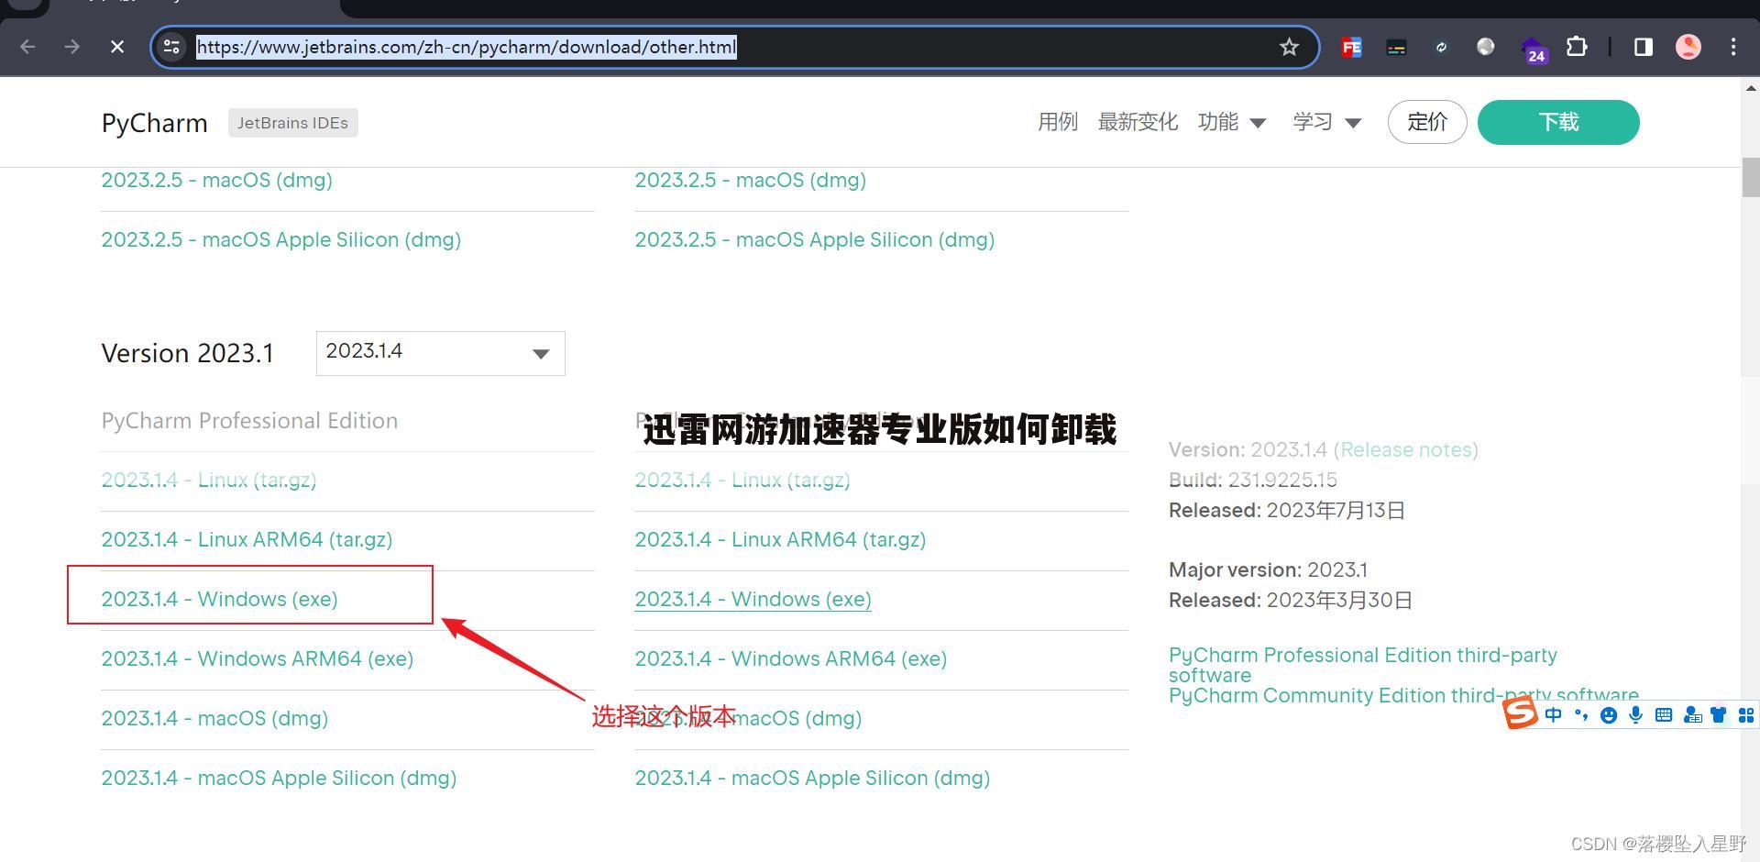
Task: Stop loading the page with the X button
Action: tap(117, 47)
